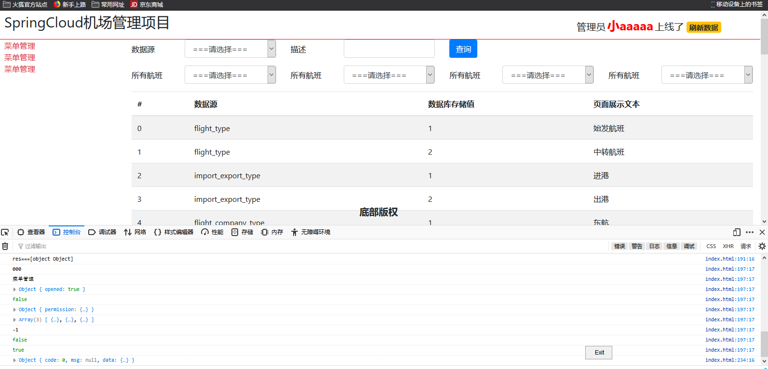Open 常用网址 bookmark folder
Screen dimensions: 768x369
click(x=108, y=4)
